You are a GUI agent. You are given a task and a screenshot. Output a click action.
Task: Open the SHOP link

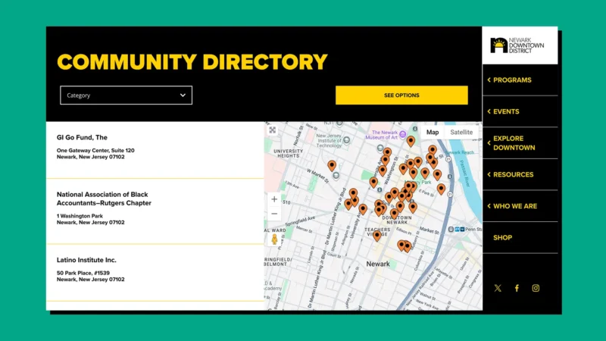pyautogui.click(x=502, y=237)
